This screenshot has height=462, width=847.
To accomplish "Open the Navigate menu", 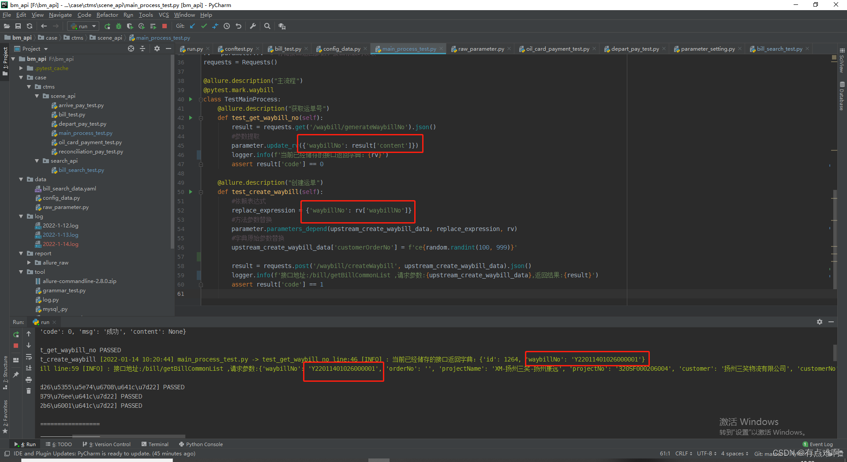I will pos(60,15).
